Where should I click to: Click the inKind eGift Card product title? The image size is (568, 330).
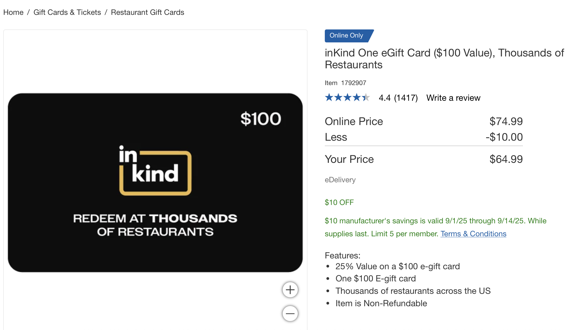[x=444, y=59]
